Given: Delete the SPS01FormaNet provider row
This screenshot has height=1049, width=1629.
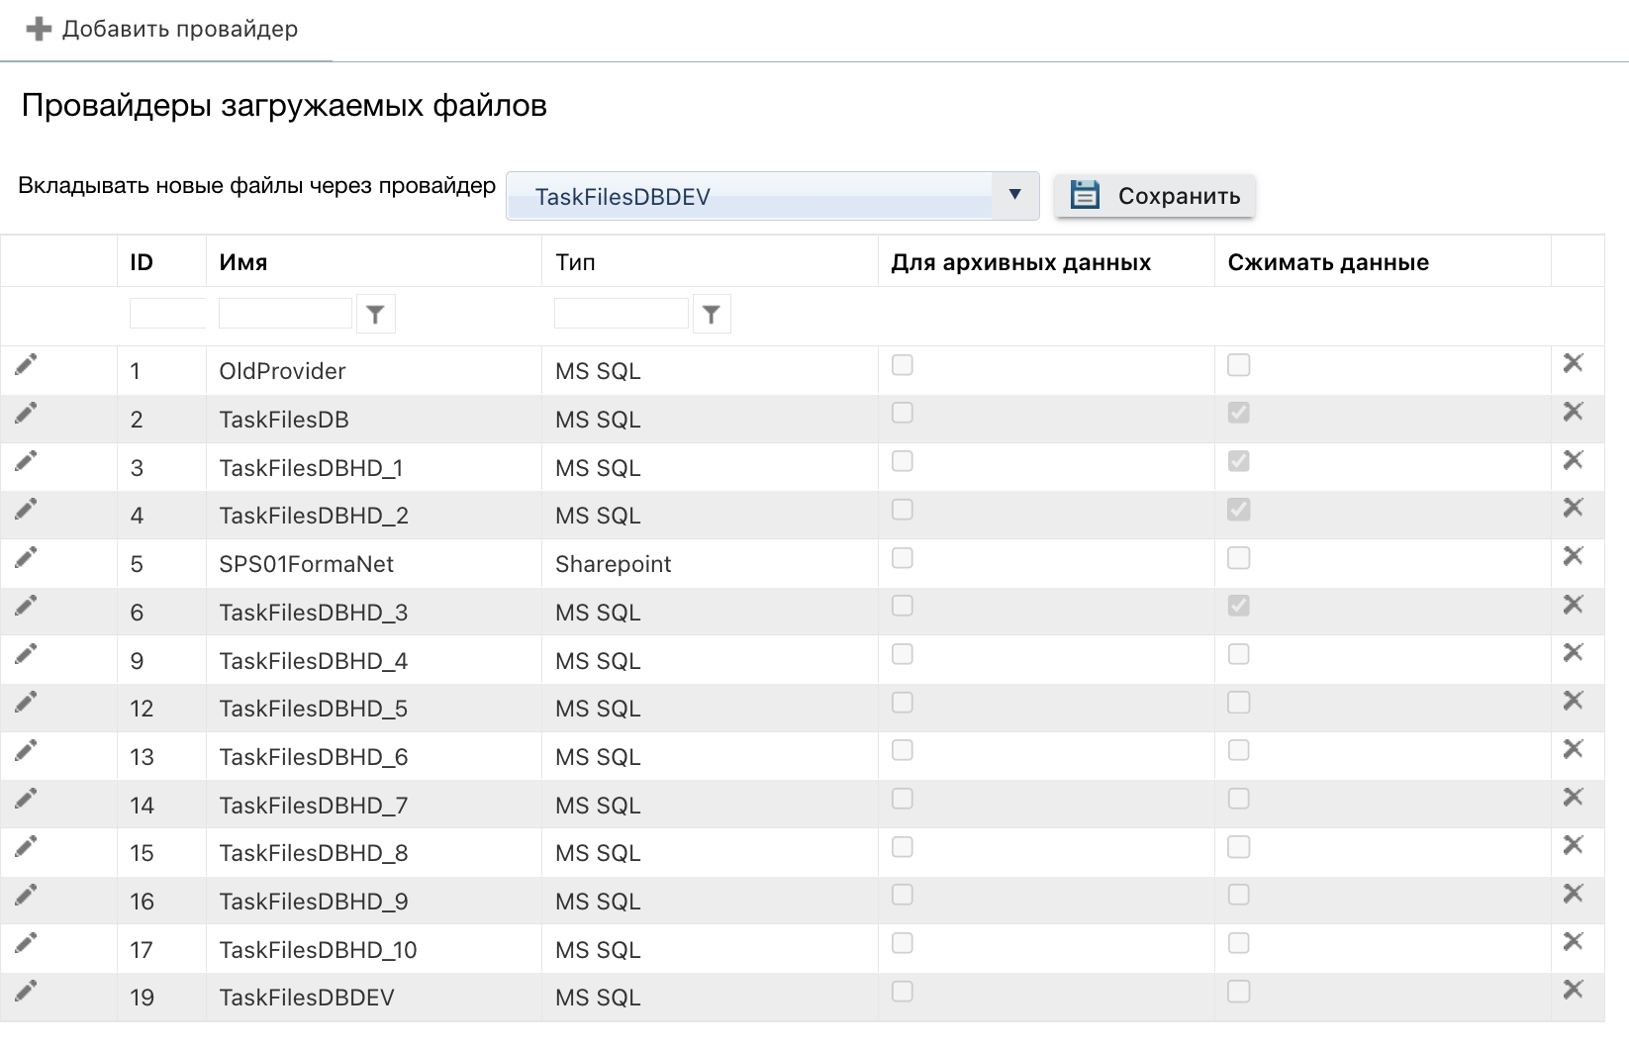Looking at the screenshot, I should point(1573,556).
